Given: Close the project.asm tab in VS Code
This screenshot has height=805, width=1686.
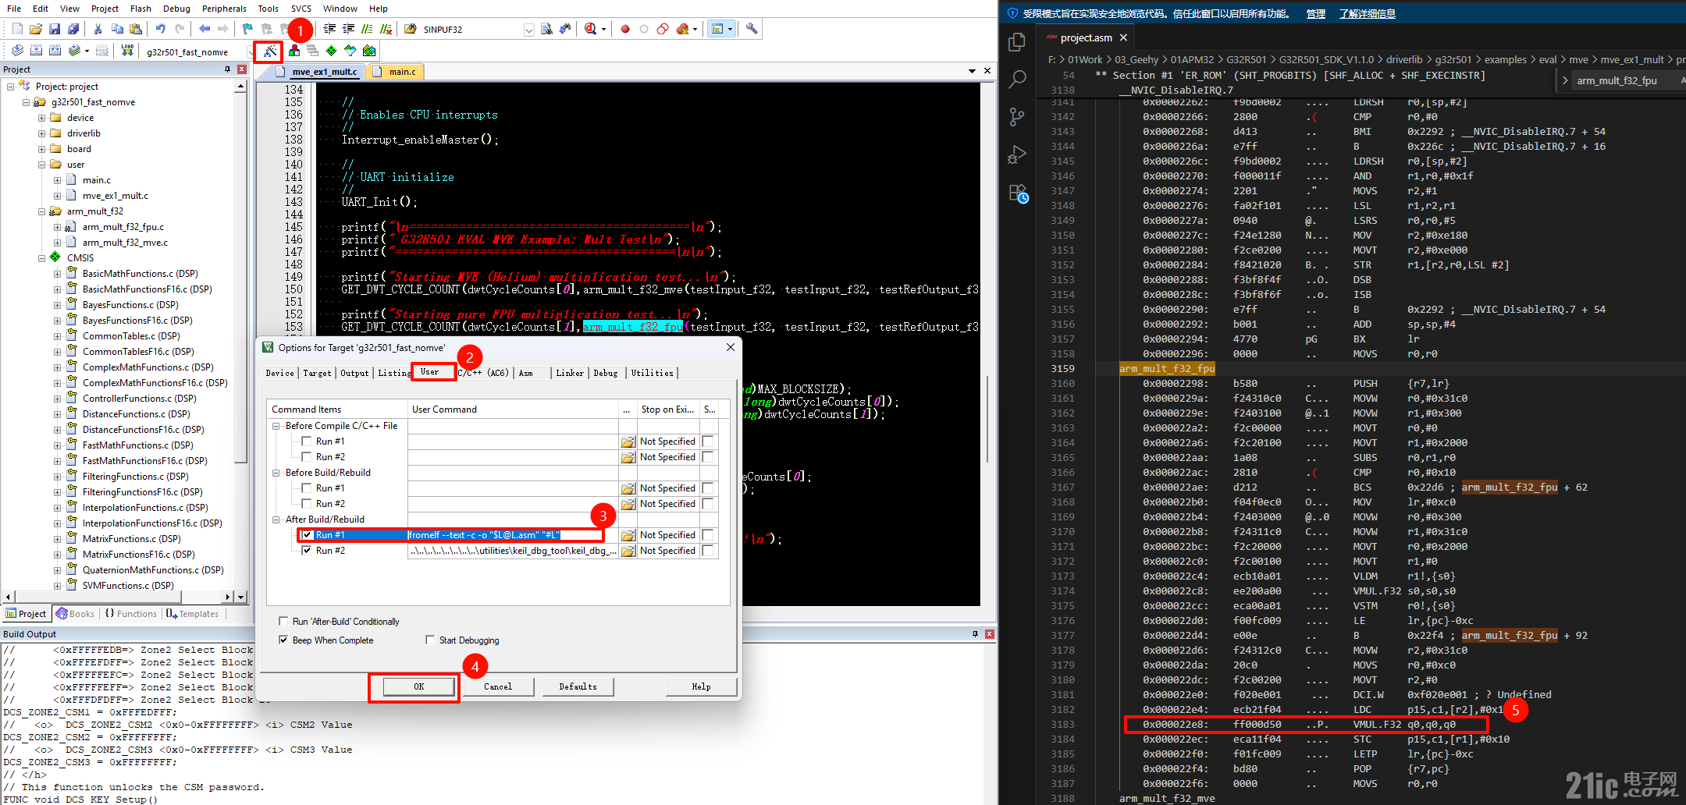Looking at the screenshot, I should pos(1123,37).
